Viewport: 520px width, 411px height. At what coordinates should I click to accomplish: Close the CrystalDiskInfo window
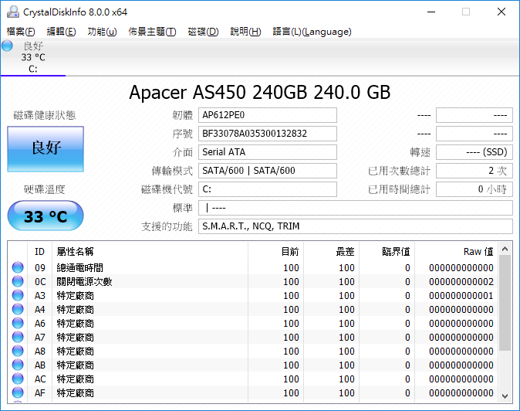[x=501, y=12]
